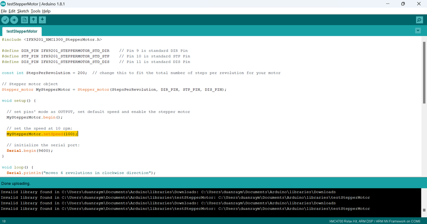Expand the tab options dropdown arrow
The image size is (427, 224).
(x=418, y=31)
